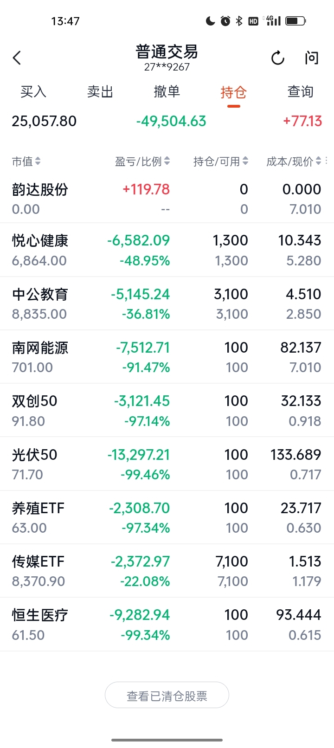Tap the battery icon in status bar
Screen dimensions: 334x748
click(295, 21)
